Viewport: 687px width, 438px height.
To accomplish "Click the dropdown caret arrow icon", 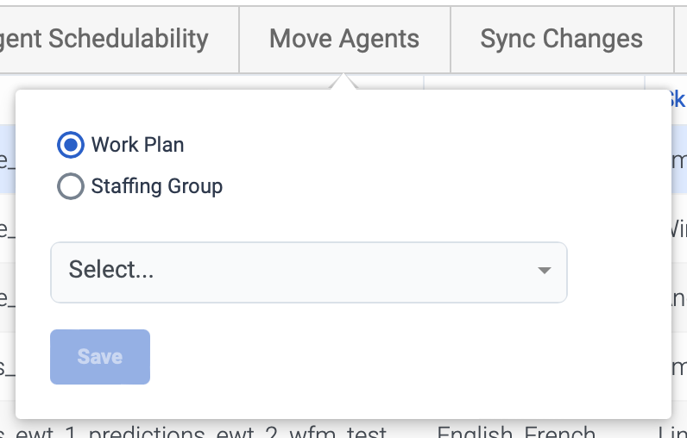I will pyautogui.click(x=544, y=271).
